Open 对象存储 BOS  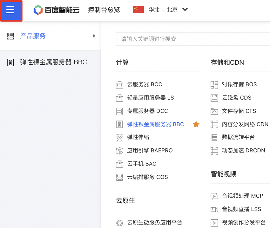click(x=239, y=84)
